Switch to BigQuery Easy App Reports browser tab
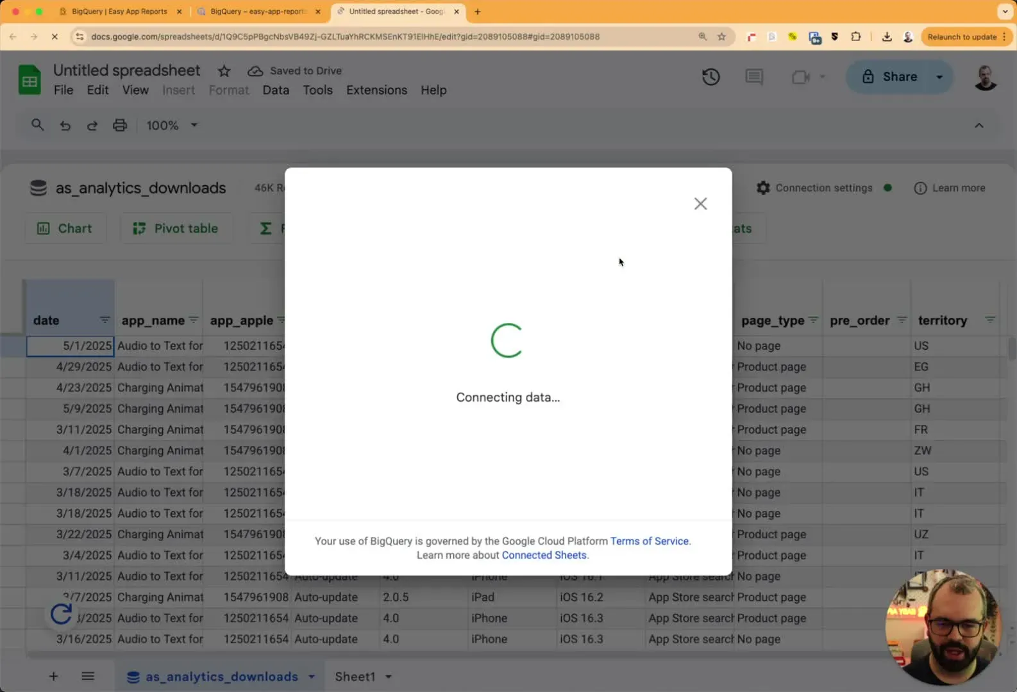The height and width of the screenshot is (692, 1017). coord(119,12)
